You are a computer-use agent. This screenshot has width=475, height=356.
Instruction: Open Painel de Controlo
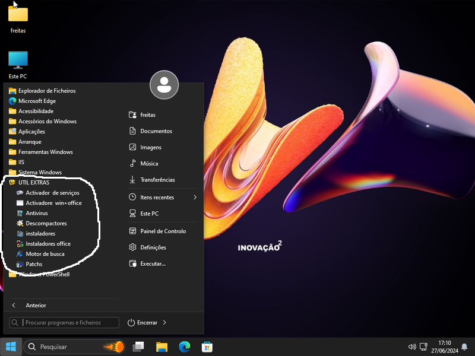[x=157, y=231]
